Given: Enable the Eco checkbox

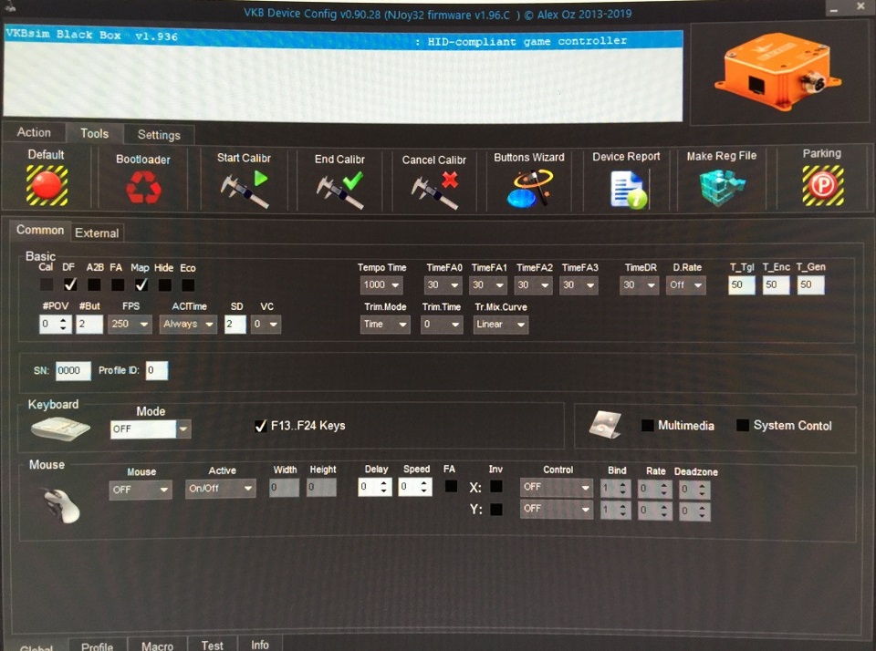Looking at the screenshot, I should pos(188,284).
